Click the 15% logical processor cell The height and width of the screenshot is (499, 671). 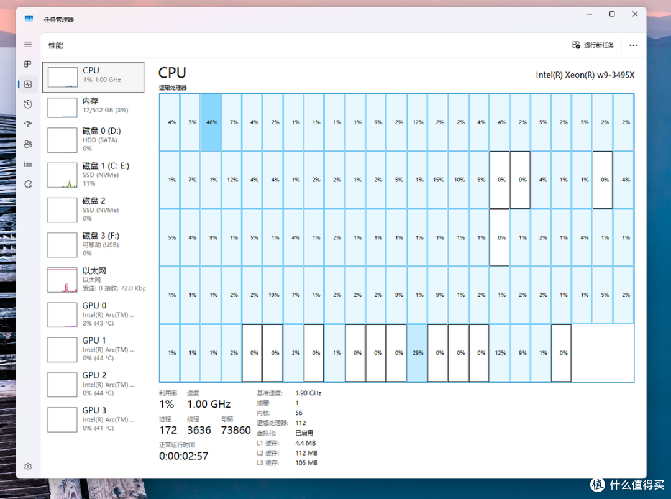[x=438, y=180]
